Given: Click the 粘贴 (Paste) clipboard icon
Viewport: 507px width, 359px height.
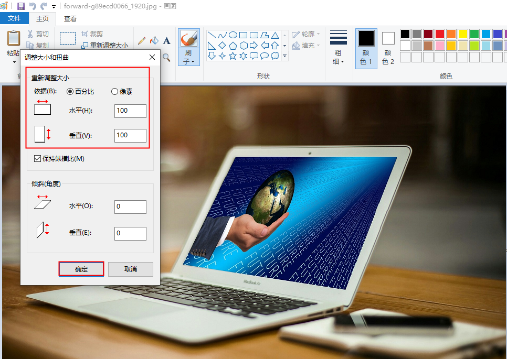Looking at the screenshot, I should (x=14, y=38).
